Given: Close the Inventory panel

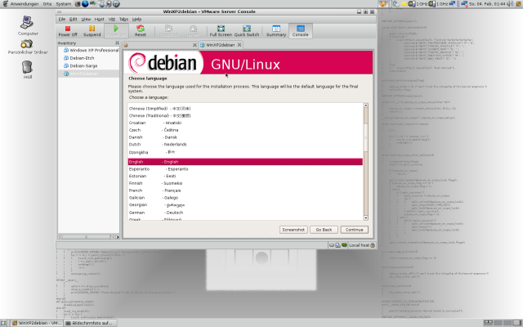Looking at the screenshot, I should (117, 43).
